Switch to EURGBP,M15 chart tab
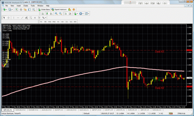 (34, 110)
